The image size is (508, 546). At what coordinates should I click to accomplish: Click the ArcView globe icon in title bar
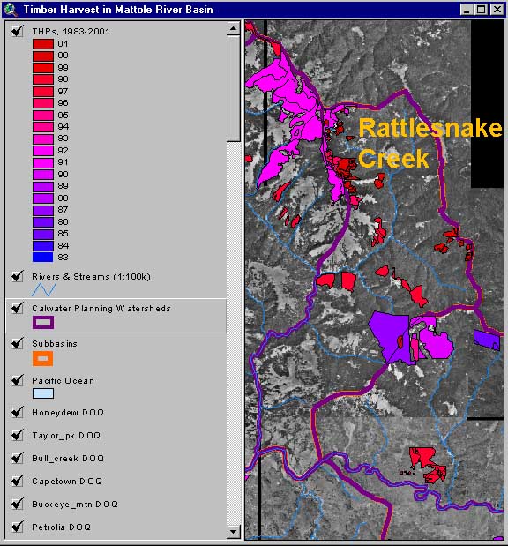11,10
